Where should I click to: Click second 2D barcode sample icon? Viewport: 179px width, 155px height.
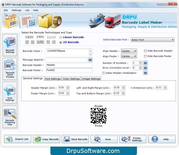pyautogui.click(x=33, y=42)
